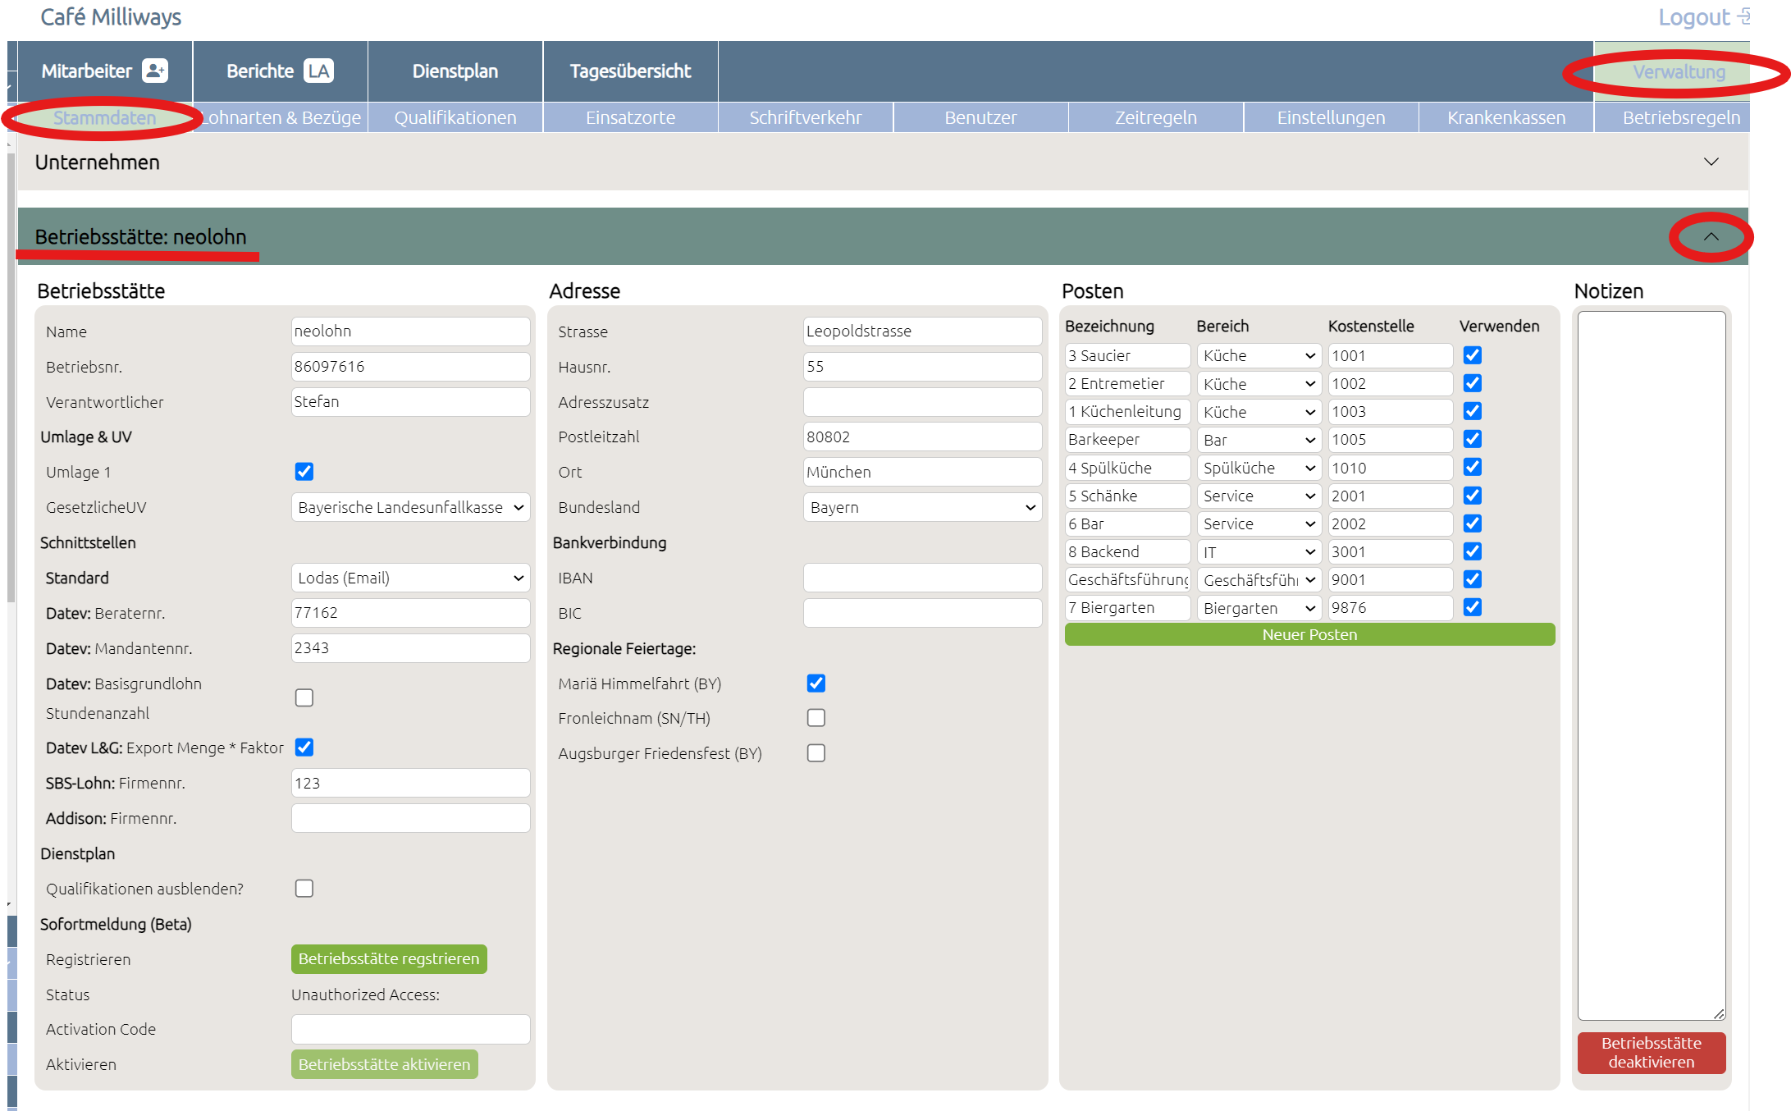
Task: Click the add-employee icon beside Mitarbeiter
Action: (x=155, y=71)
